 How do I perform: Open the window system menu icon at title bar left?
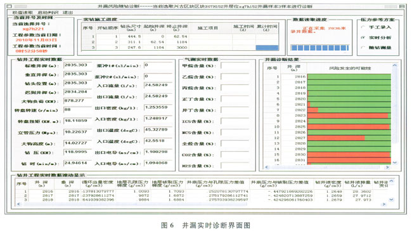coord(10,6)
